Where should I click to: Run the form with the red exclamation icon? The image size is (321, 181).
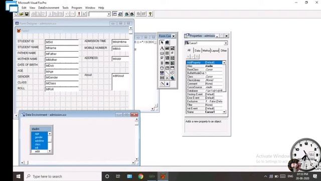click(79, 14)
